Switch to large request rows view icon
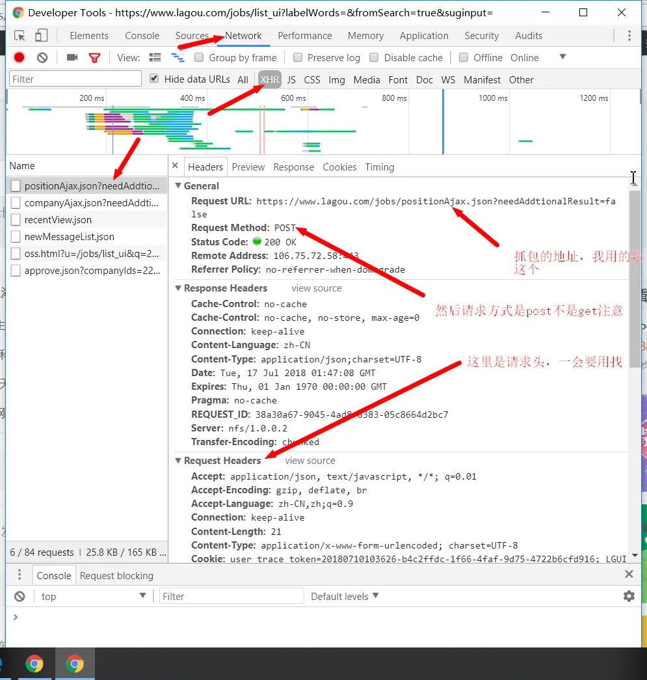 [155, 57]
